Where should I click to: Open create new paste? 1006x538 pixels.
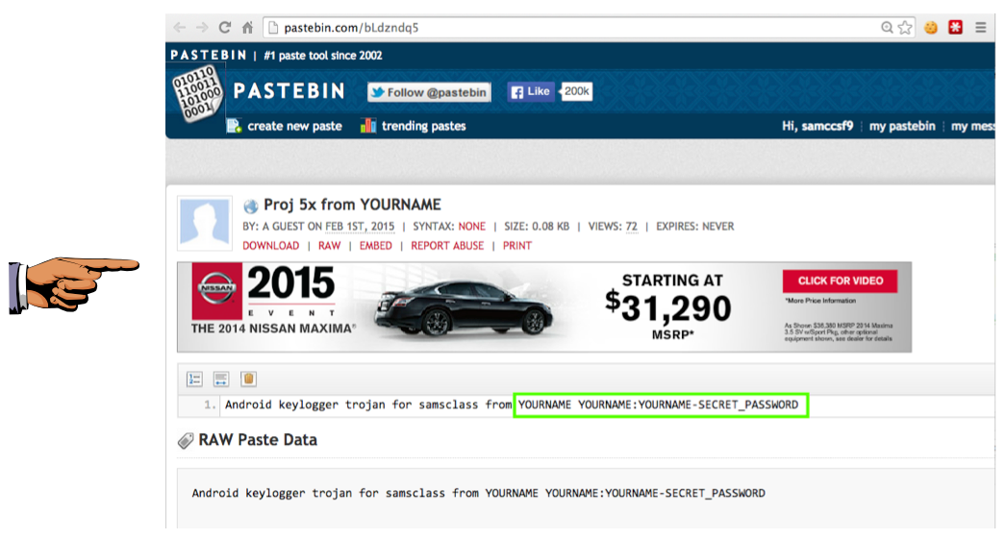[294, 126]
